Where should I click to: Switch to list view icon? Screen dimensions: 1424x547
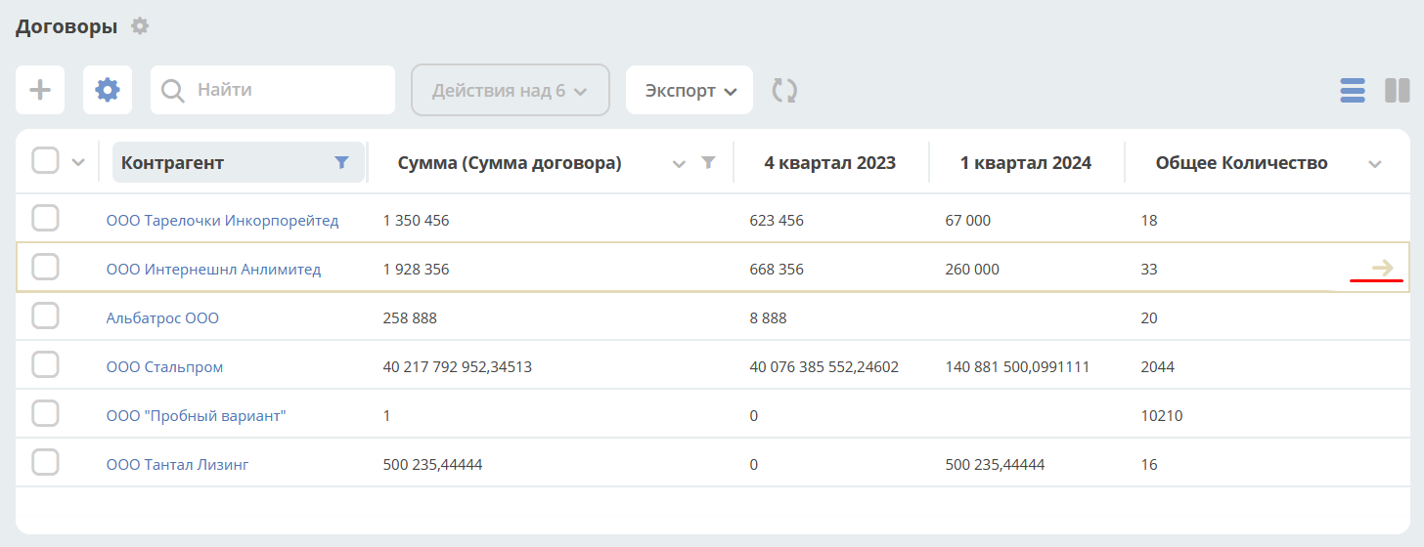(1353, 91)
